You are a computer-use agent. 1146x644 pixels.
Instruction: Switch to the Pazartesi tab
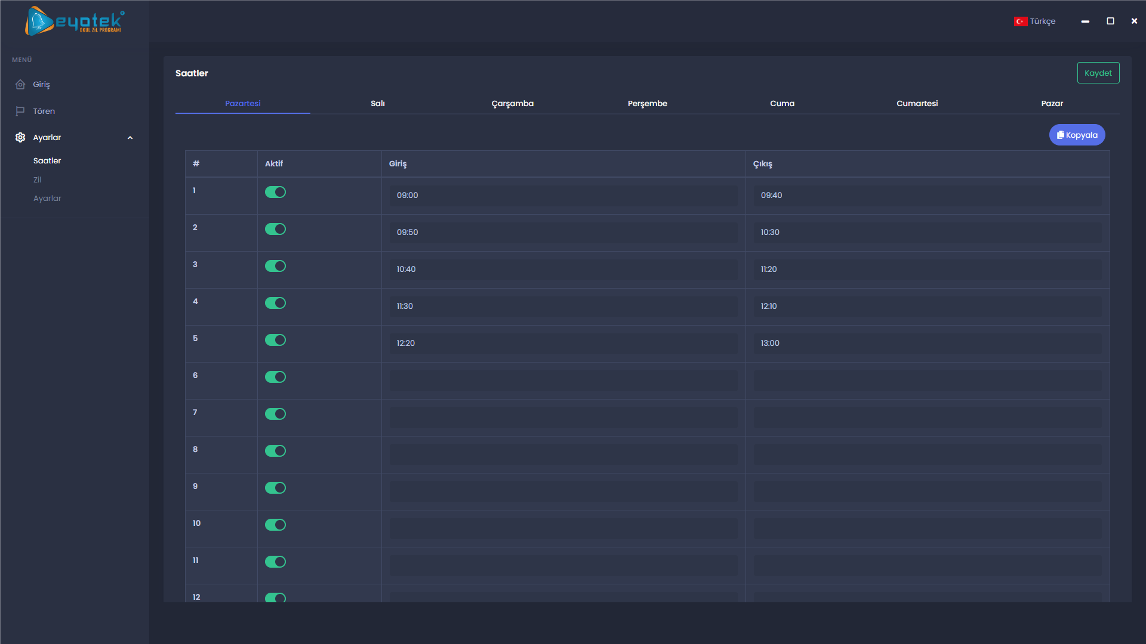tap(243, 103)
